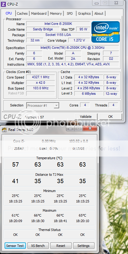Click the Reset button in Real Temp

tap(61, 246)
